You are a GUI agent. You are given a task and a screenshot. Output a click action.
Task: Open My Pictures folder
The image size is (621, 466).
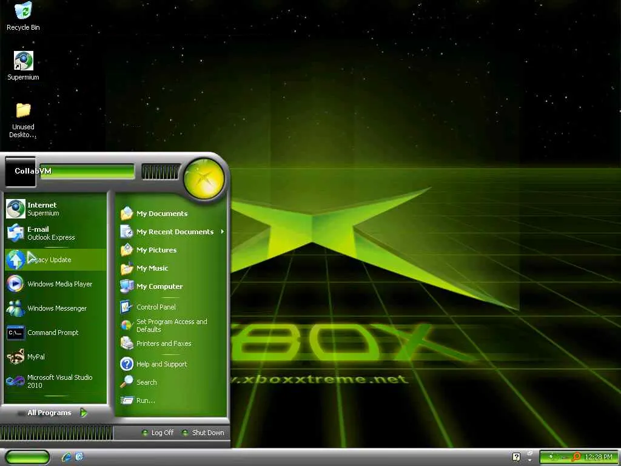[x=172, y=250]
